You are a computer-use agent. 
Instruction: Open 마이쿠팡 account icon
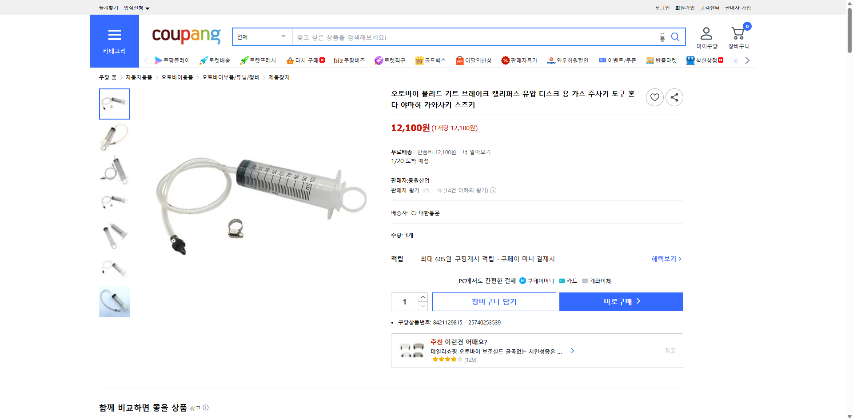[706, 33]
